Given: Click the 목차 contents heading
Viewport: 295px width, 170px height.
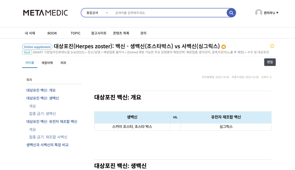Looking at the screenshot, I should [x=29, y=79].
